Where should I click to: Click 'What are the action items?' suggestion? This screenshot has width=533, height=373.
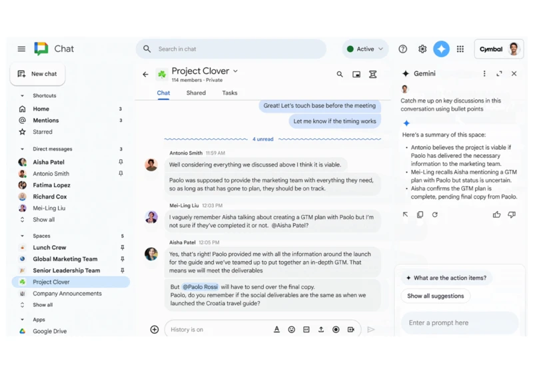[x=446, y=278]
